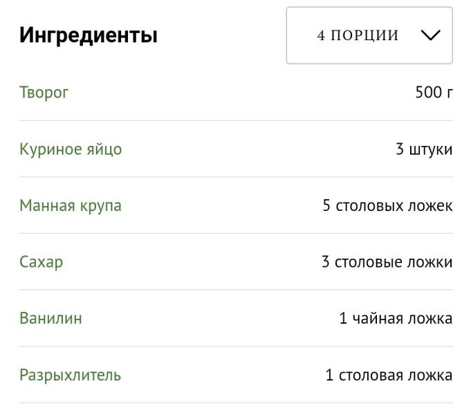Image resolution: width=471 pixels, height=415 pixels.
Task: Click the divider line below Сахар row
Action: [236, 290]
